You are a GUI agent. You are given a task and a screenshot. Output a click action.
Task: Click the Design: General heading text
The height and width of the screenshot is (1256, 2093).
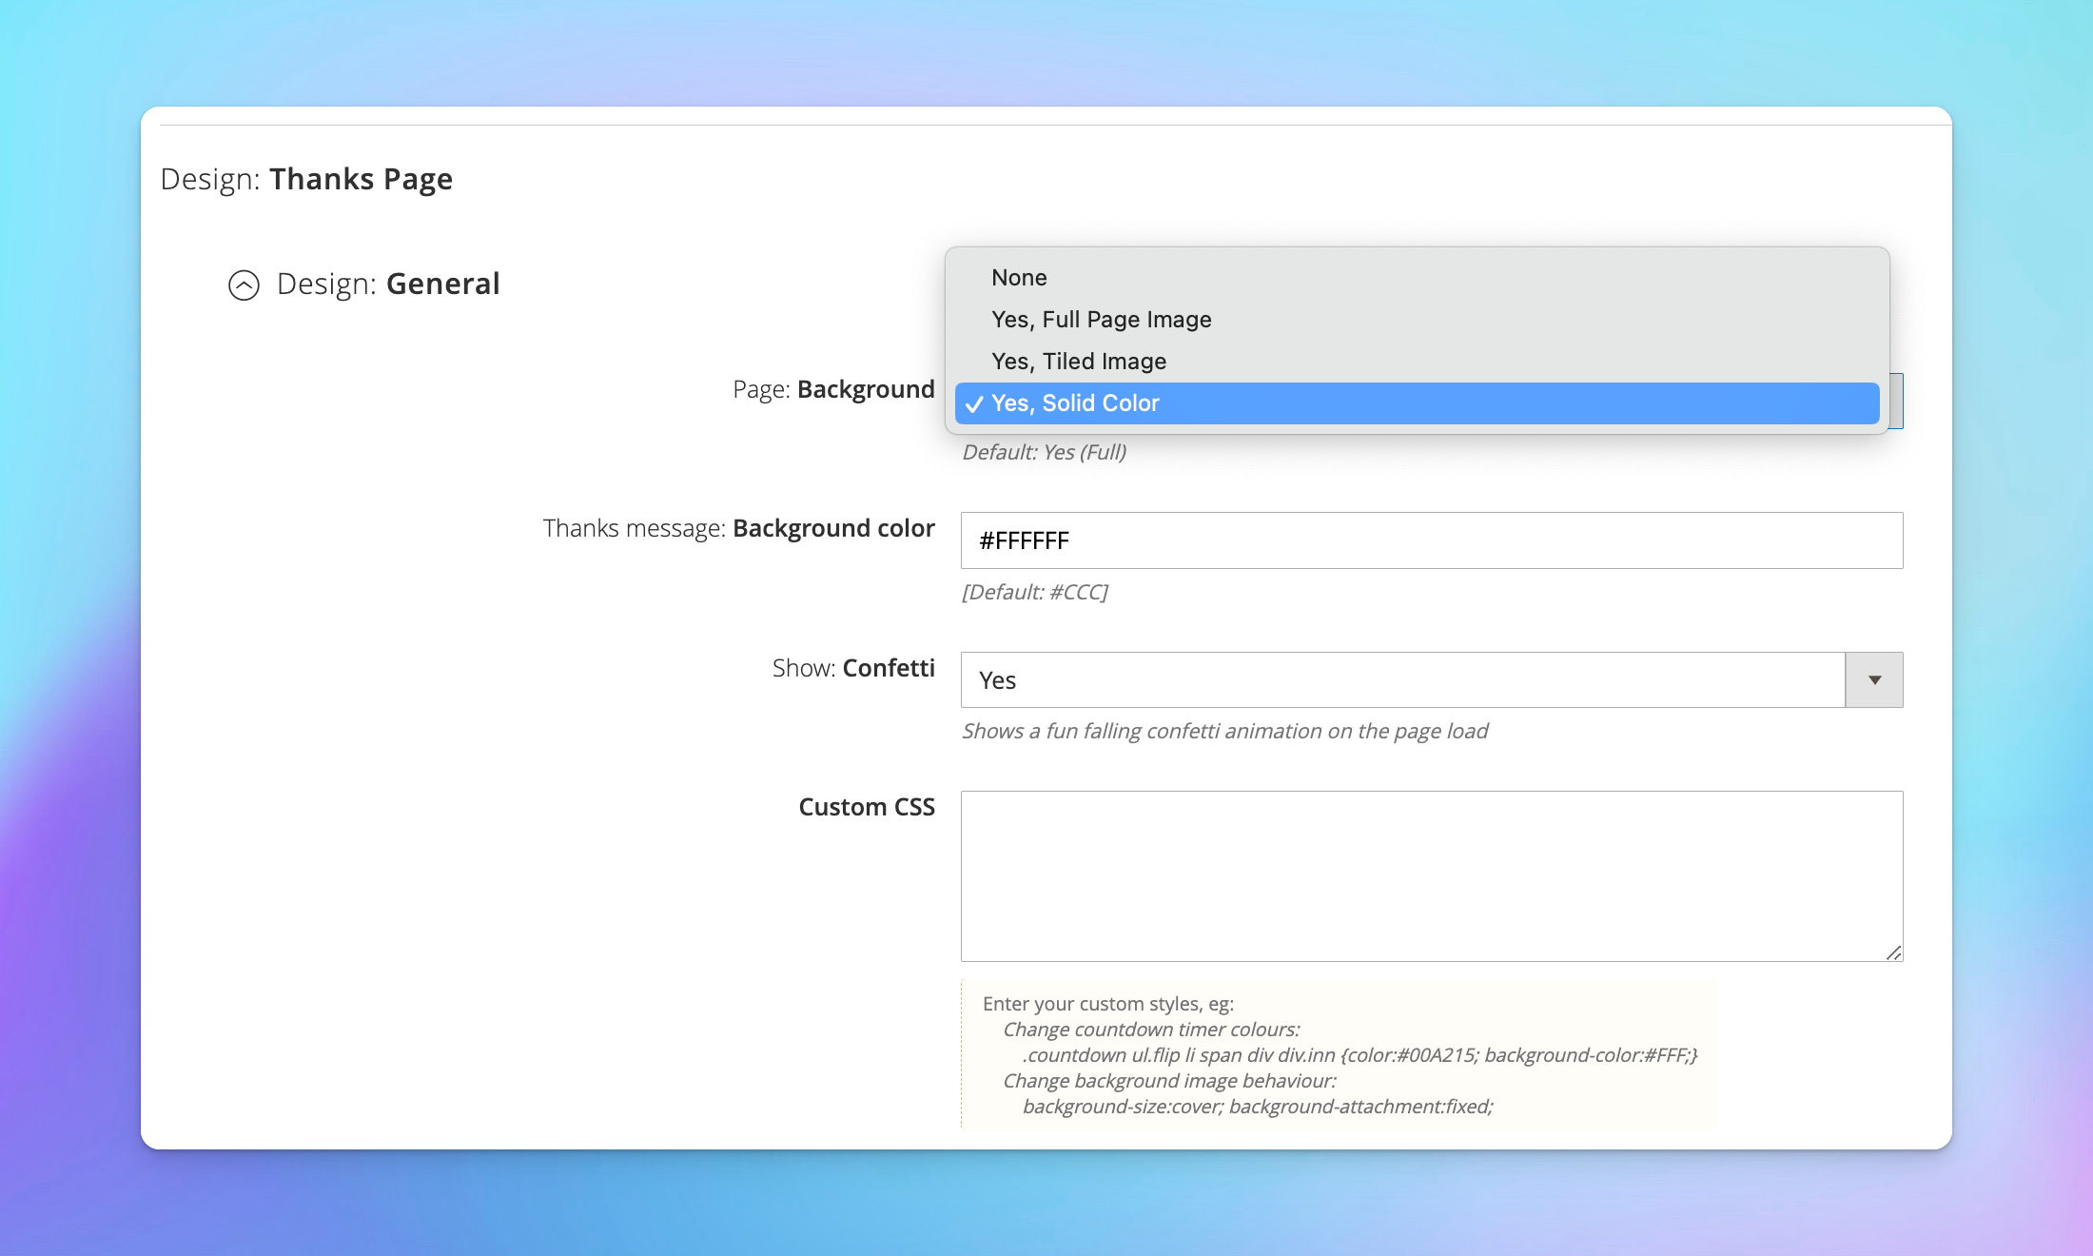(x=388, y=284)
